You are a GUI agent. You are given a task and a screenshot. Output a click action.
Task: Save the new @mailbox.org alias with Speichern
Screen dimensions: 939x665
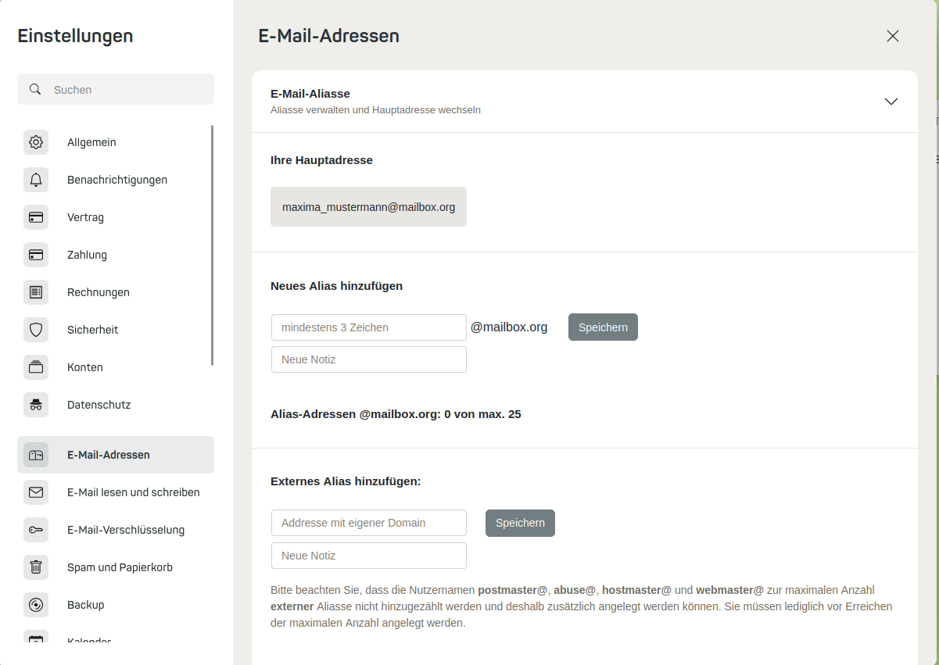603,327
